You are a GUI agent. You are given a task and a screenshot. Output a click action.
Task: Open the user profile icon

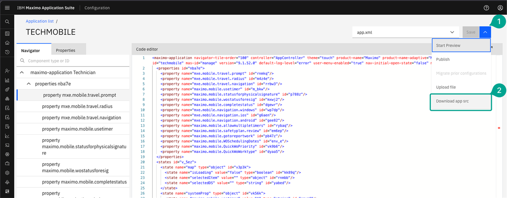500,8
